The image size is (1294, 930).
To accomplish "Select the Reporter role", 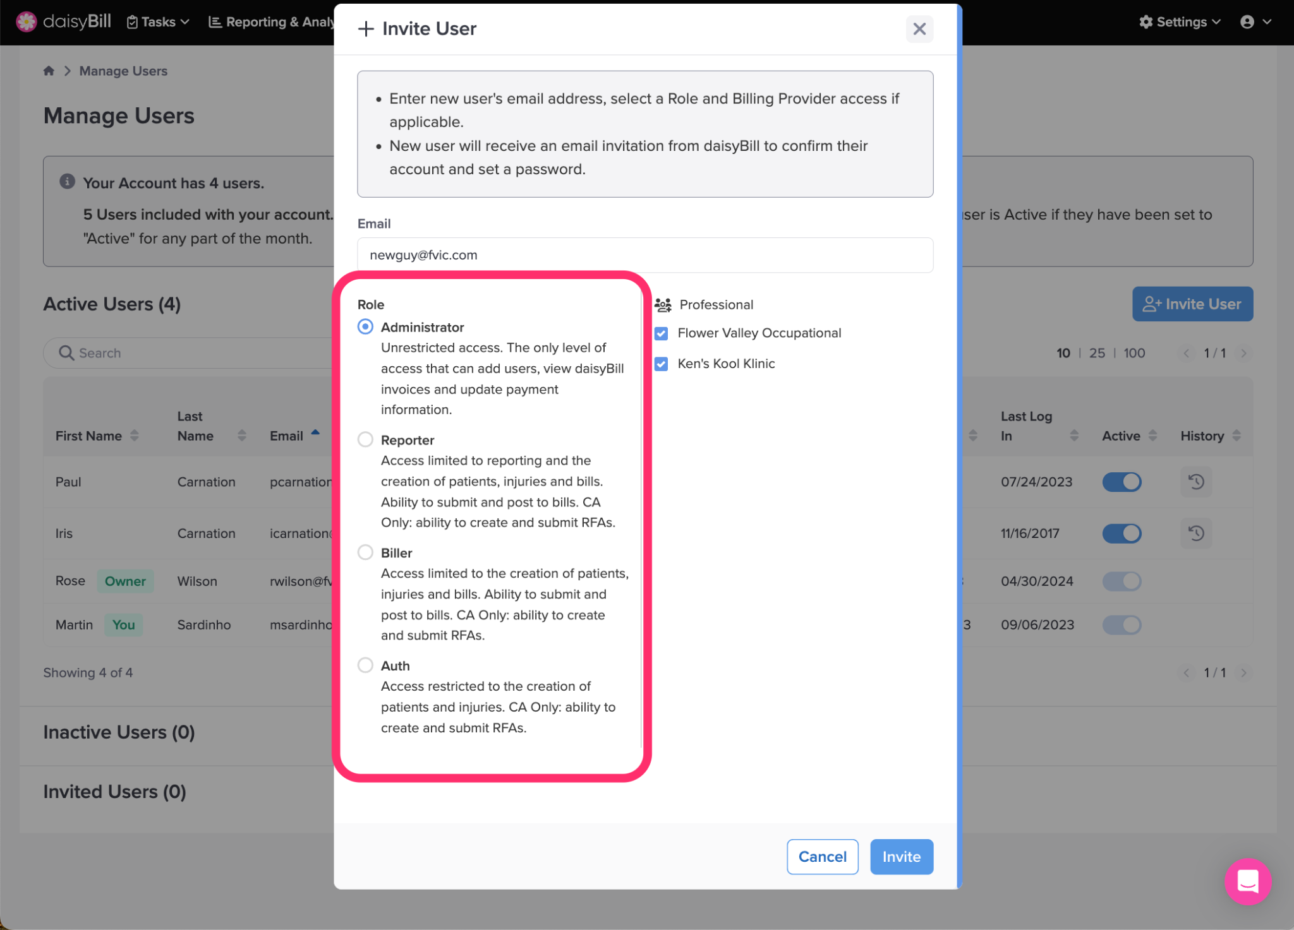I will click(x=365, y=439).
